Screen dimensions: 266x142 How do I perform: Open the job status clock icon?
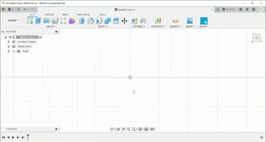coord(241,9)
